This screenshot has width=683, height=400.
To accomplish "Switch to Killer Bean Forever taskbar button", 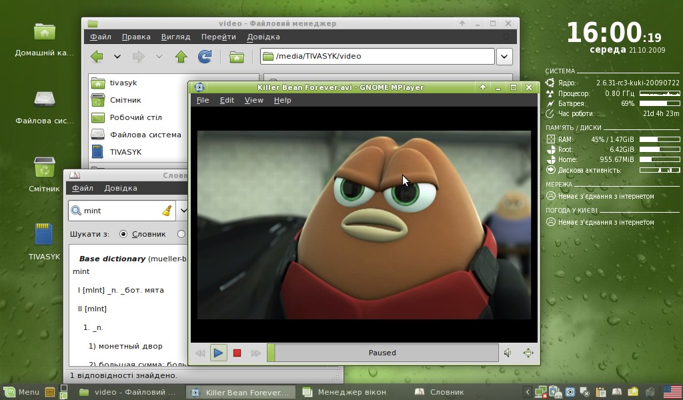I will click(240, 392).
